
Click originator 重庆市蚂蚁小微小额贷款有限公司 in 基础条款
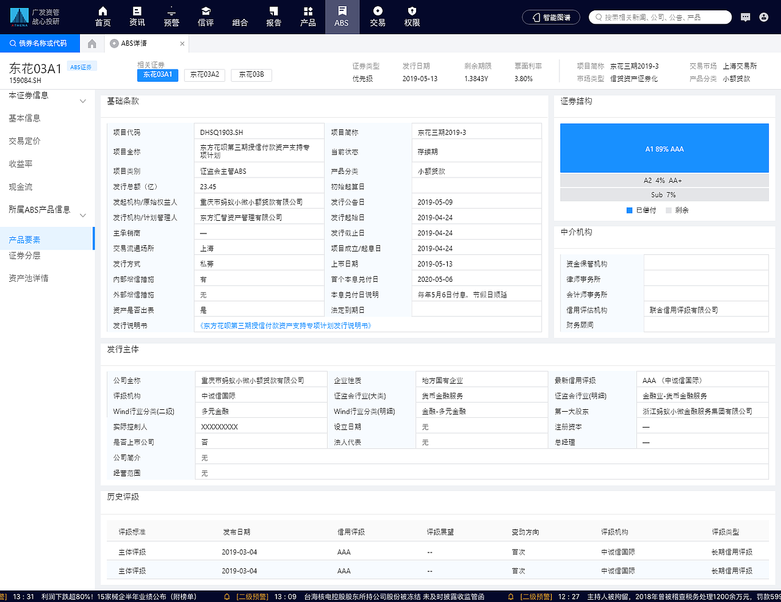point(251,202)
